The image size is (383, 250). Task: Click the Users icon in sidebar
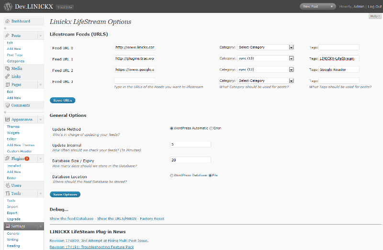(8, 185)
